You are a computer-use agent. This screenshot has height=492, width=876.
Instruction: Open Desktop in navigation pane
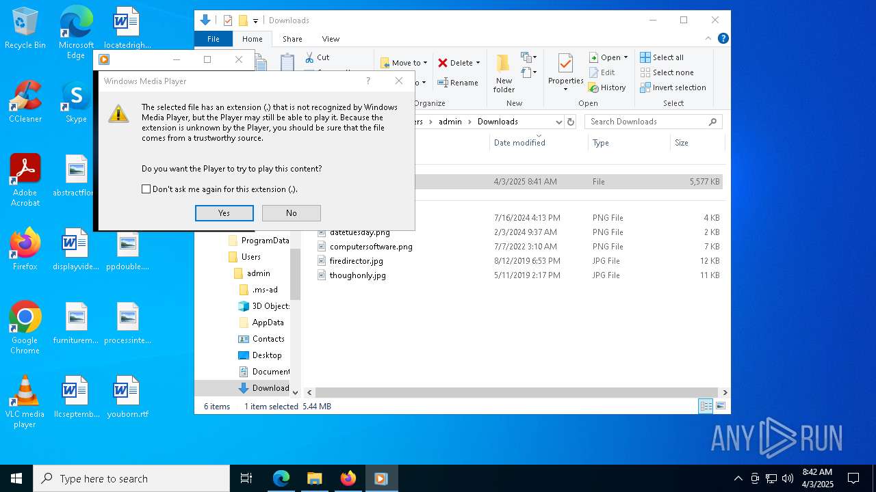pos(267,355)
